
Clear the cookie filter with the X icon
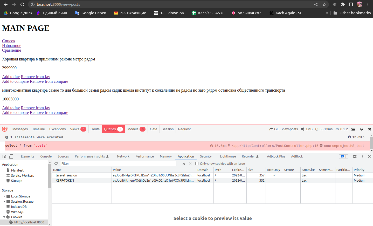point(190,163)
